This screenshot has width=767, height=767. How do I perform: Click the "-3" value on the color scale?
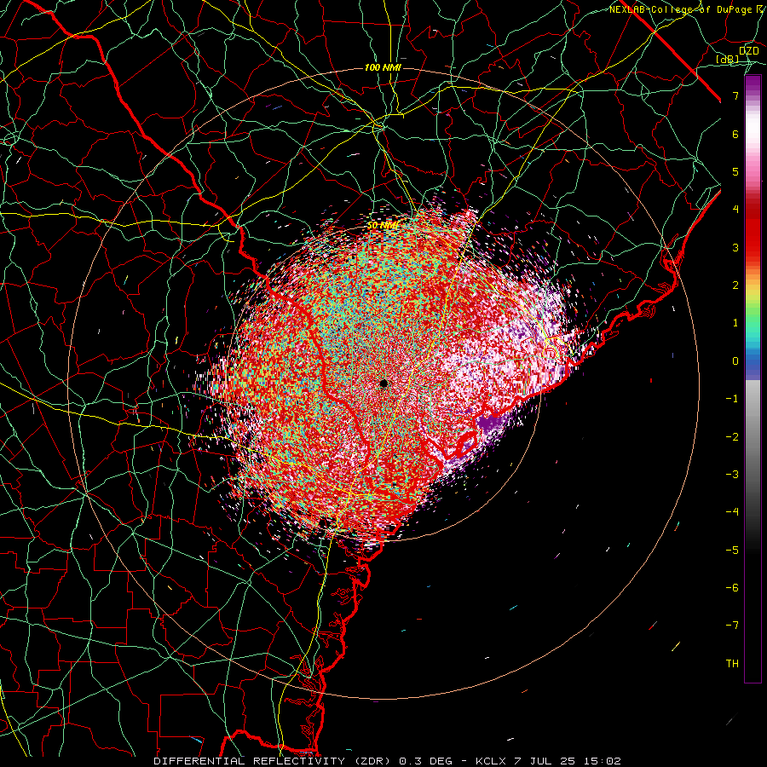[x=732, y=474]
